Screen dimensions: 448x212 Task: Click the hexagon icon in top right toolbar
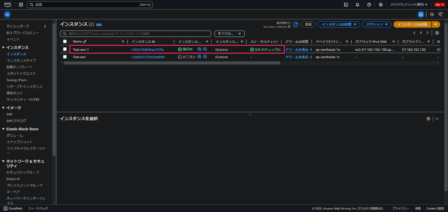coord(432,14)
